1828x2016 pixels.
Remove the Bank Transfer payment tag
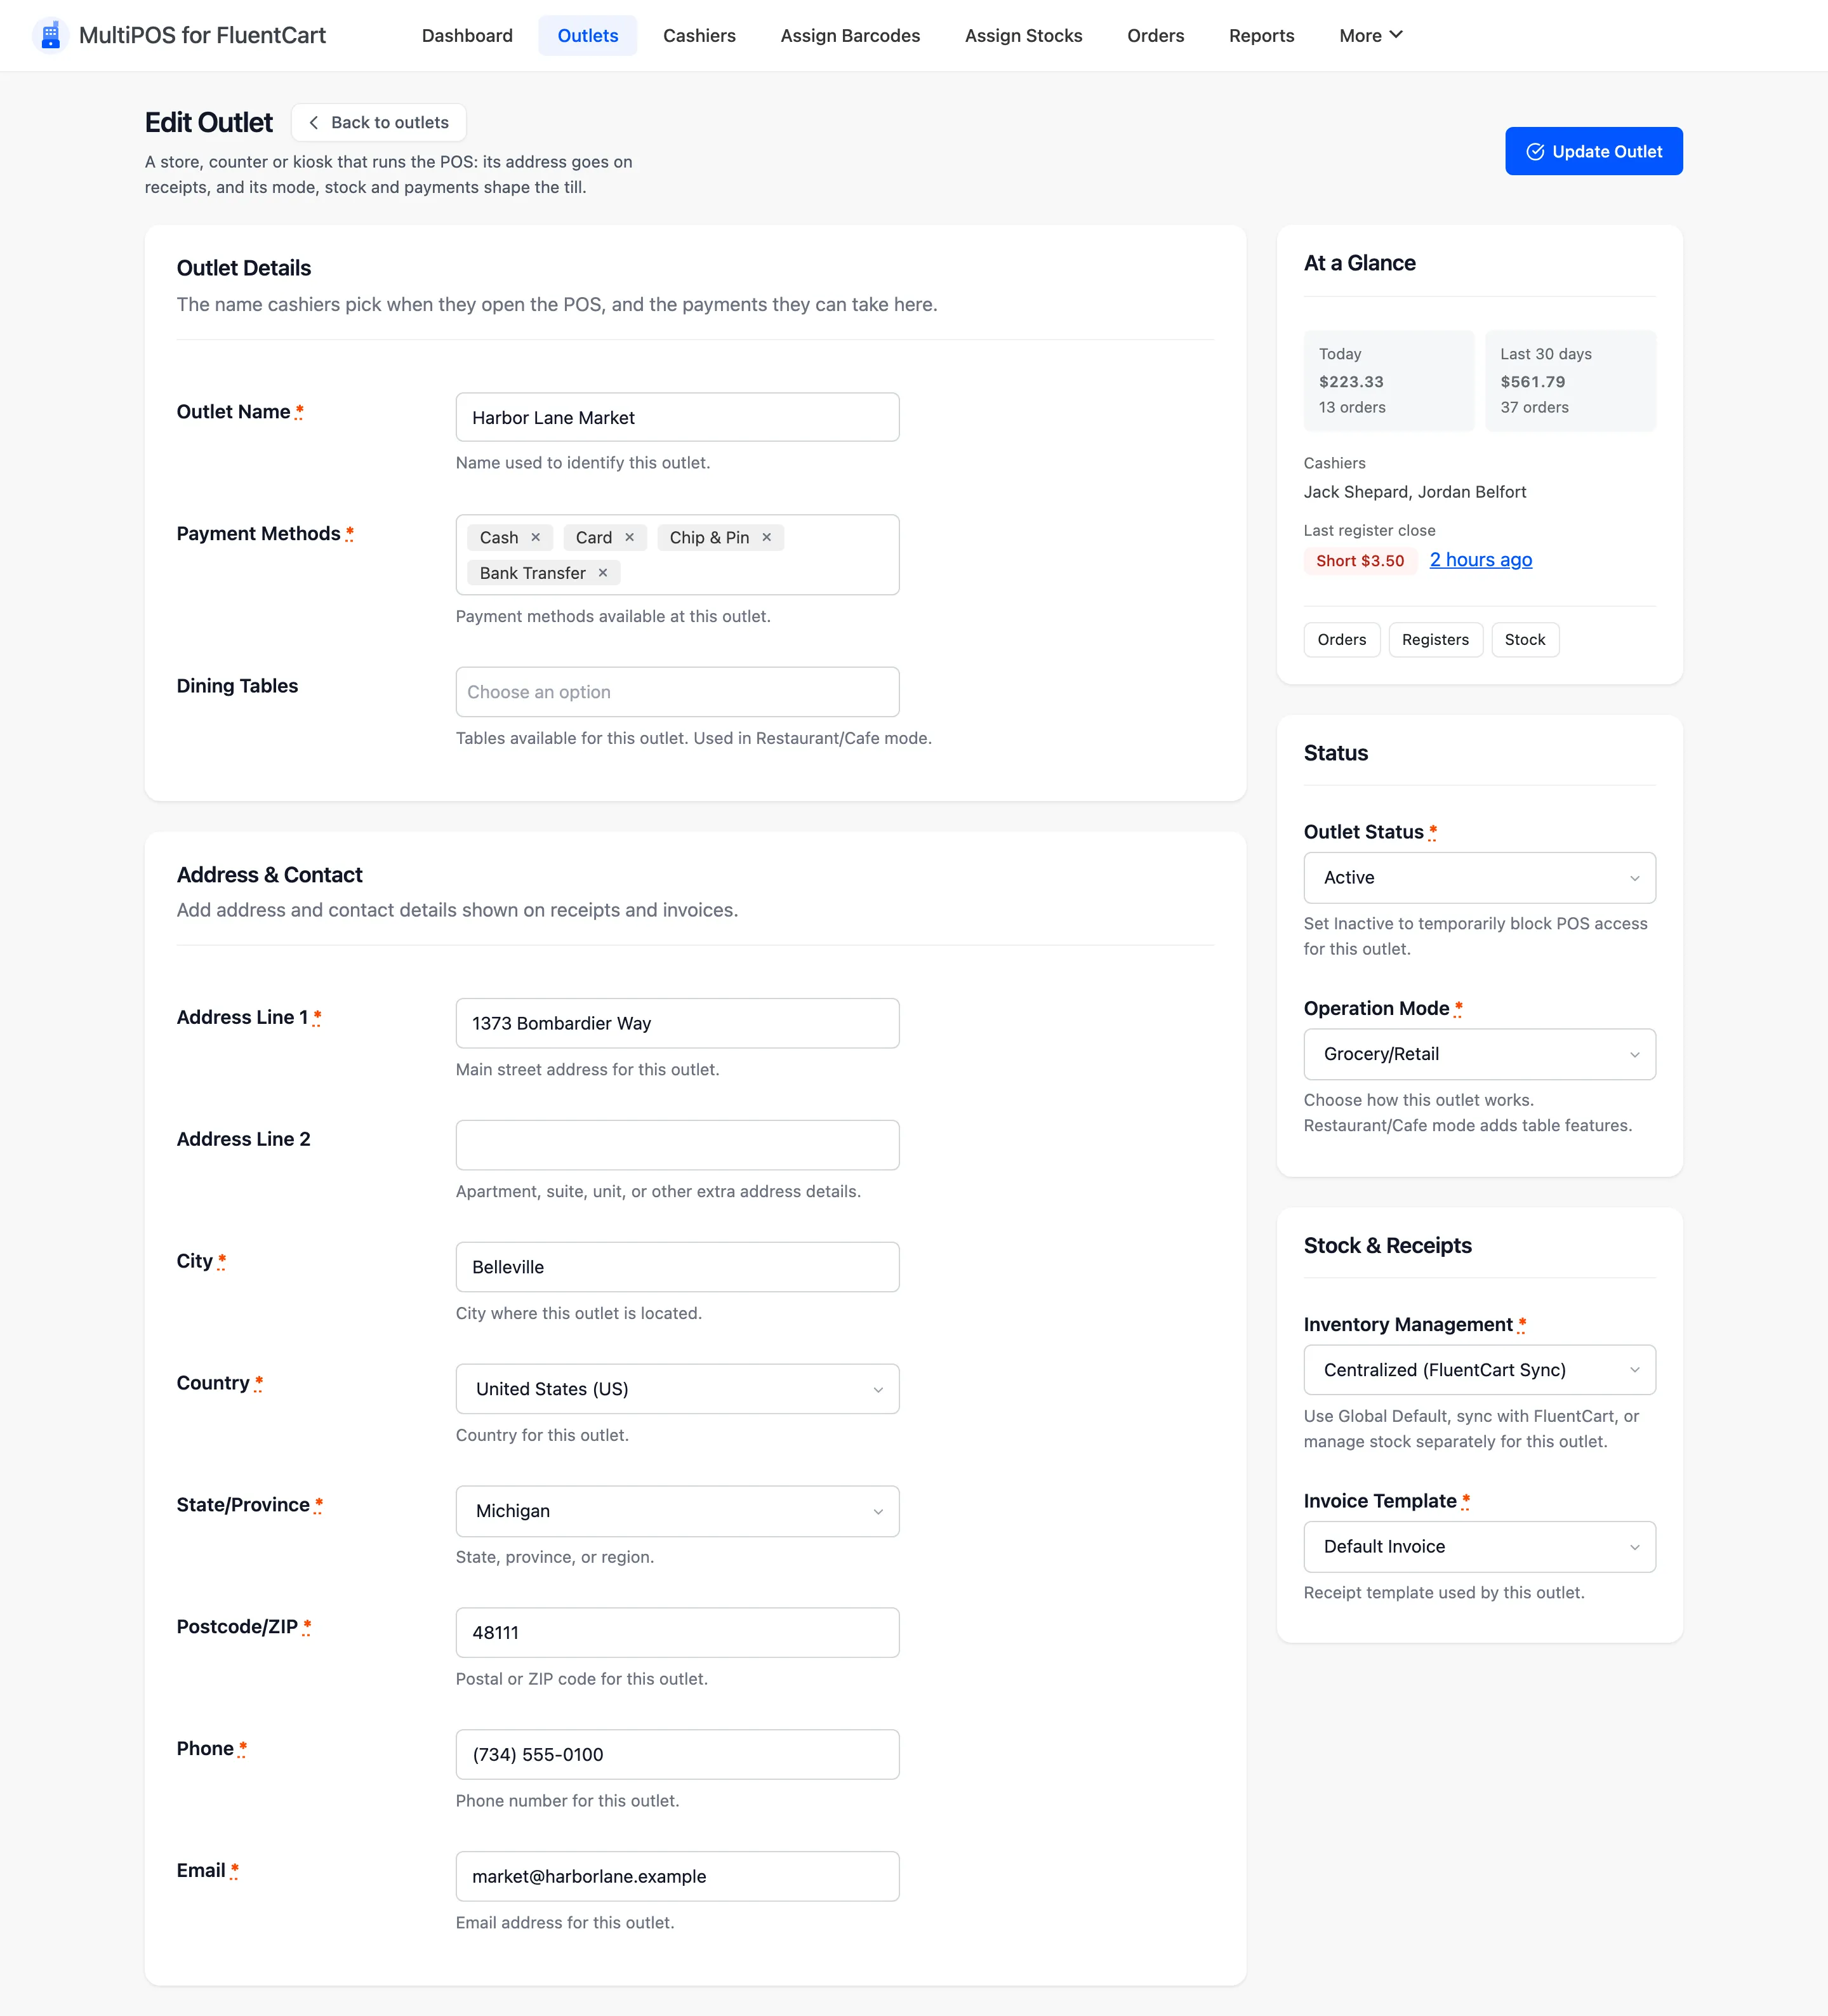pos(603,573)
